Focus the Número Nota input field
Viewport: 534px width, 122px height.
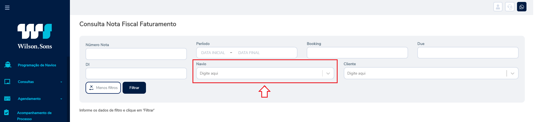tap(136, 54)
